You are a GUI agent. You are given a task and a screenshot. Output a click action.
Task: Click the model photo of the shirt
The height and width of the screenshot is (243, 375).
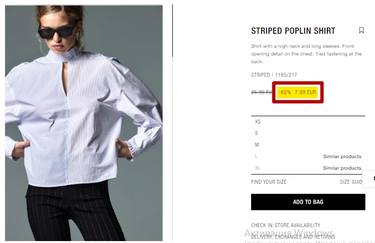[84, 123]
